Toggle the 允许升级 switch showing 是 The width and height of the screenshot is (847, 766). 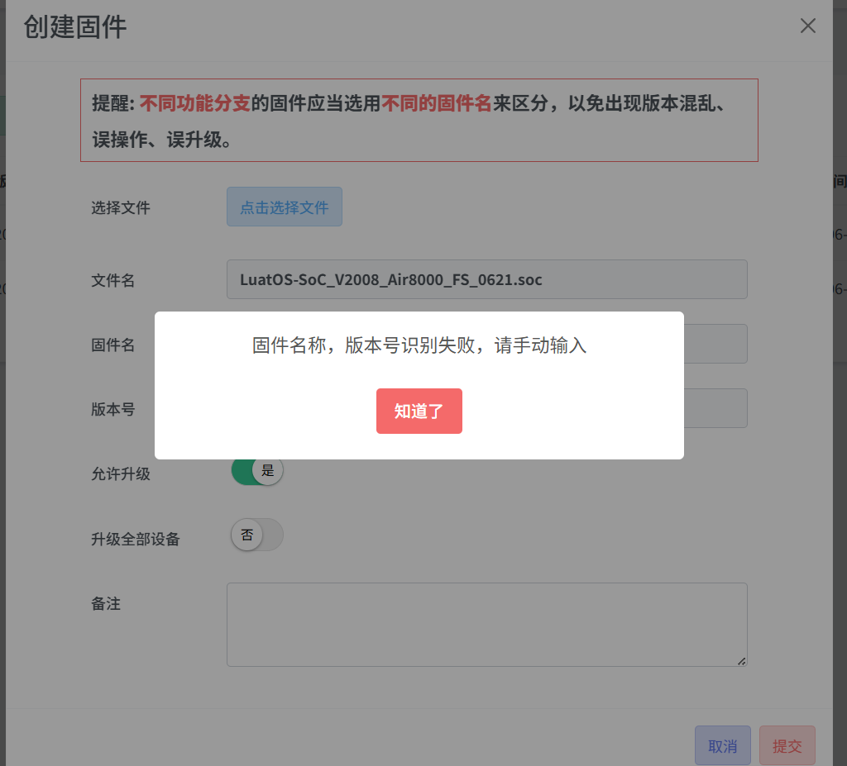tap(257, 471)
